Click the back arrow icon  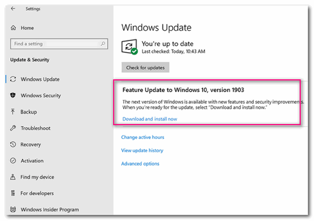point(13,9)
